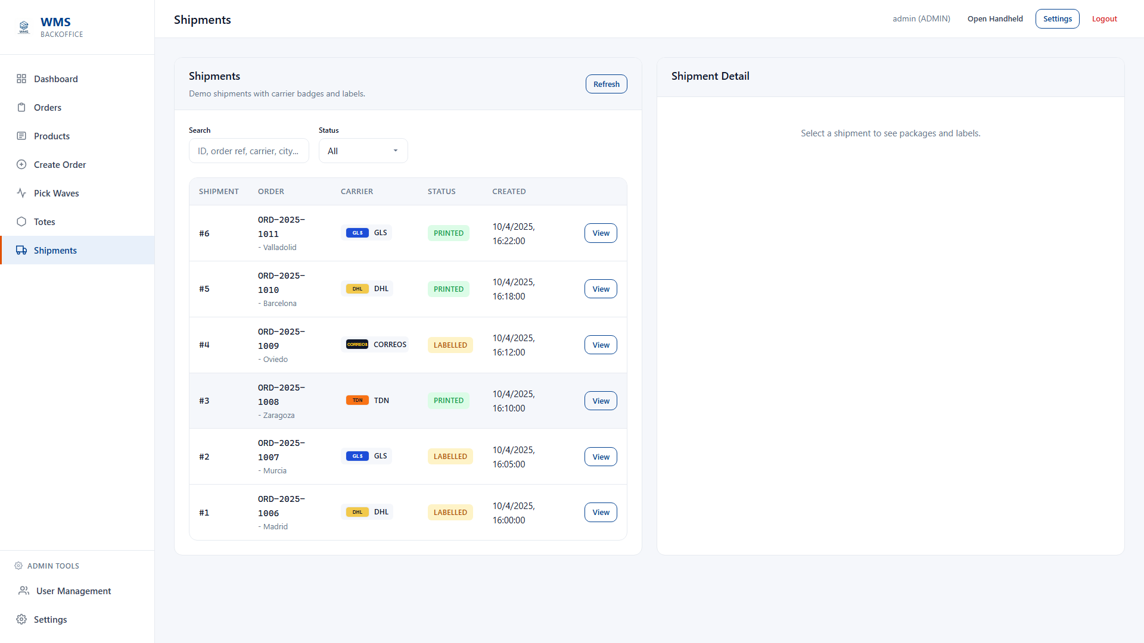1144x643 pixels.
Task: Click the shipment search input field
Action: (x=248, y=151)
